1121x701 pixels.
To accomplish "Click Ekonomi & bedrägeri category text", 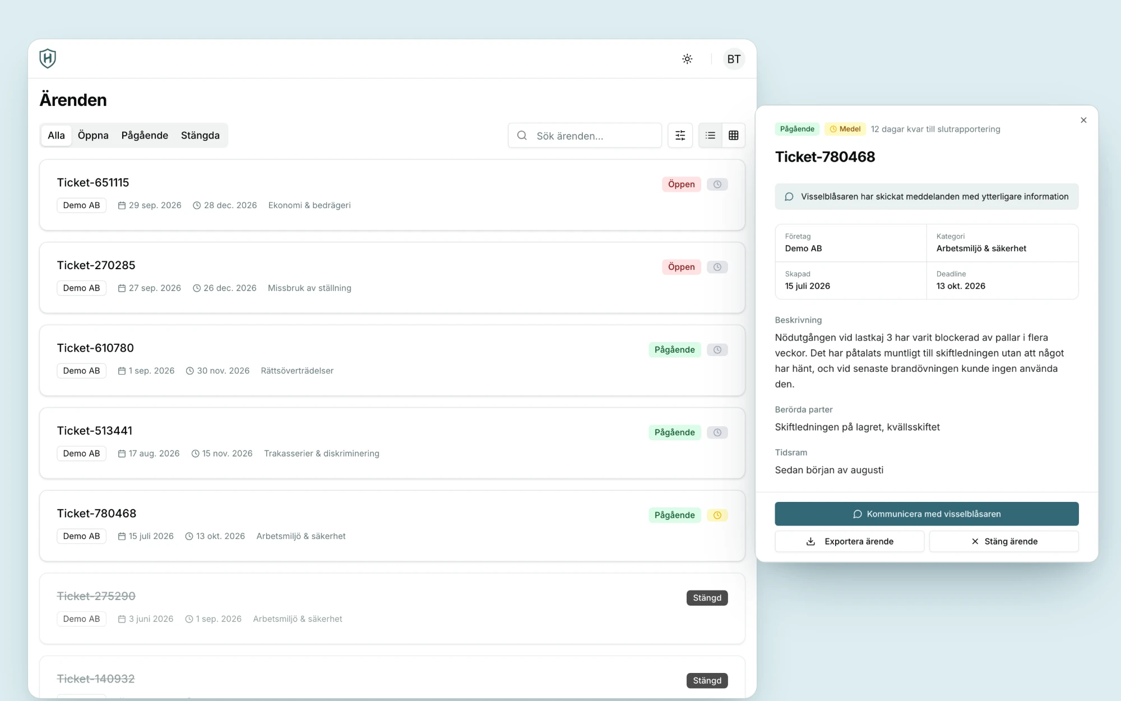I will point(309,205).
